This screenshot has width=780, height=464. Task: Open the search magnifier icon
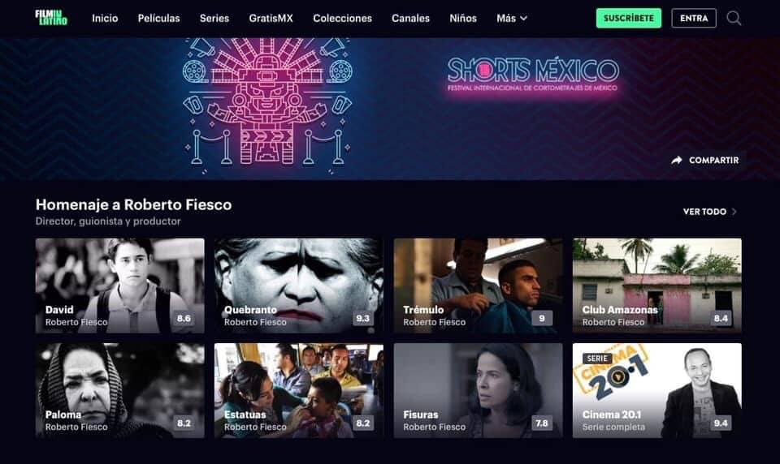pos(734,19)
